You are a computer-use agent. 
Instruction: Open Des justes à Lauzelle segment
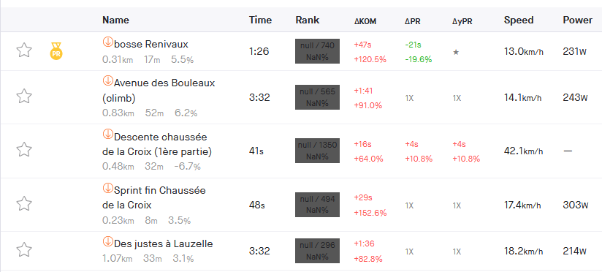click(x=164, y=244)
